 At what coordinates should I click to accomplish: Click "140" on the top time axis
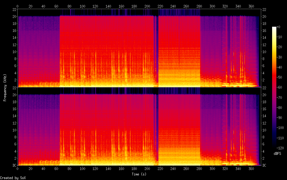point(108,6)
